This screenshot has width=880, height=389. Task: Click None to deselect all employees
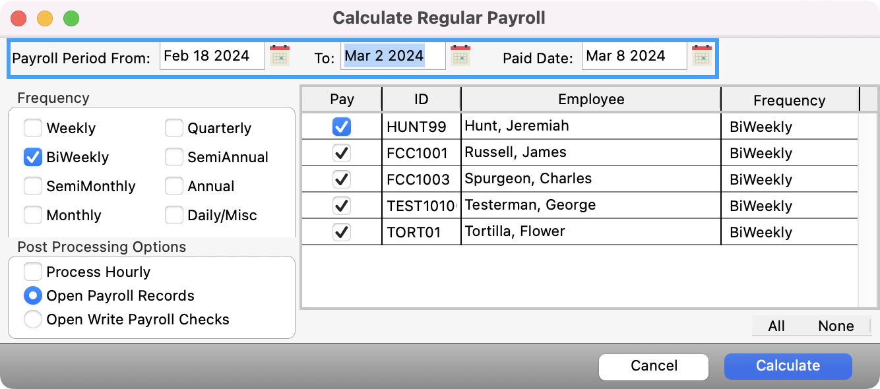point(835,326)
